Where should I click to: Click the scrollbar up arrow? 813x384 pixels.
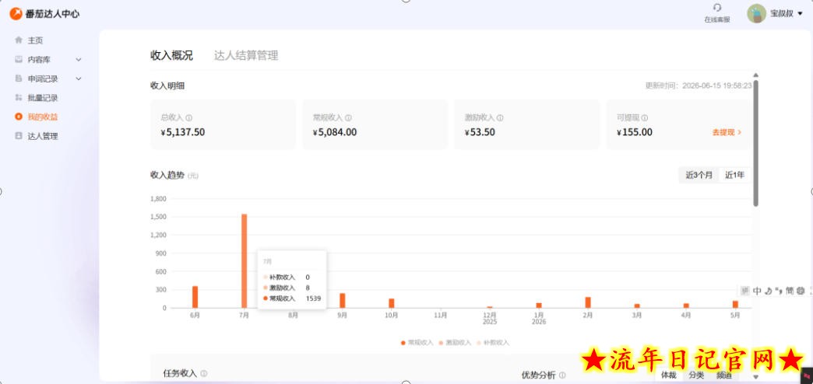[755, 75]
